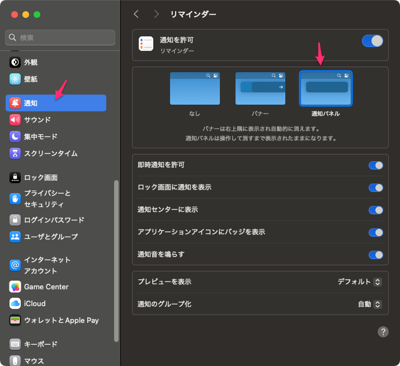Open ウォレットとApple Pay icon

(15, 320)
